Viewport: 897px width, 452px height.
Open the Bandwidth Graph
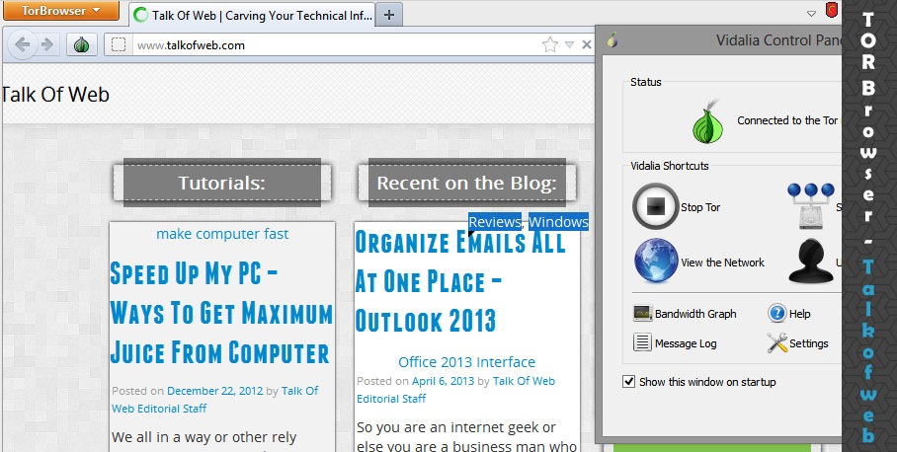pyautogui.click(x=685, y=314)
